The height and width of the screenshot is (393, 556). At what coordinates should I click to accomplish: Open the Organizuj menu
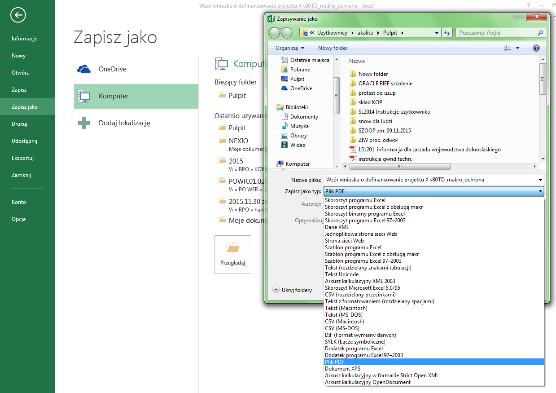[290, 48]
